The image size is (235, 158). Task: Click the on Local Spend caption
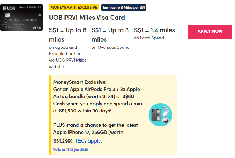[149, 38]
